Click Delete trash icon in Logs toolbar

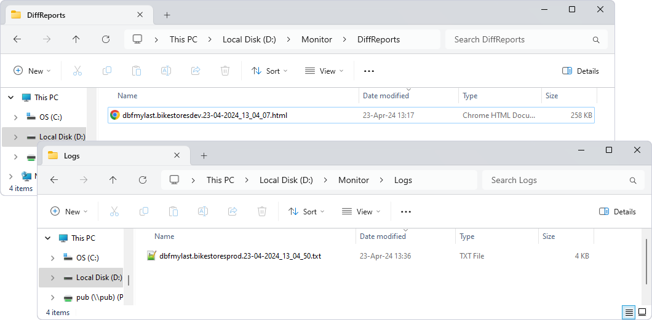pyautogui.click(x=262, y=212)
